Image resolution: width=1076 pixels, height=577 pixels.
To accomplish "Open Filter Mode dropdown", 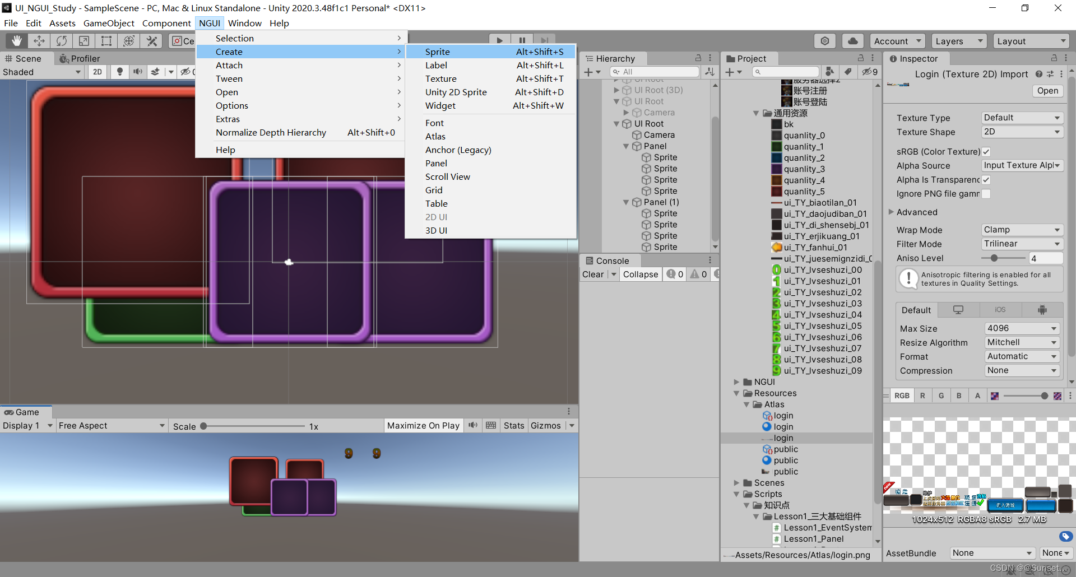I will point(1022,244).
